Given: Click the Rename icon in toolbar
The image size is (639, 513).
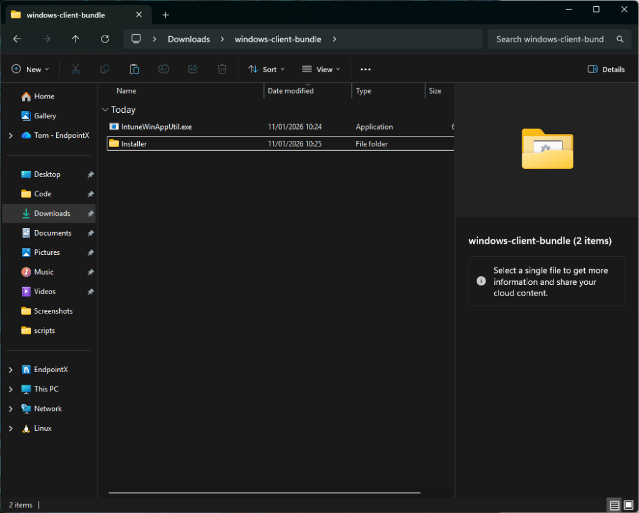Looking at the screenshot, I should pyautogui.click(x=163, y=69).
